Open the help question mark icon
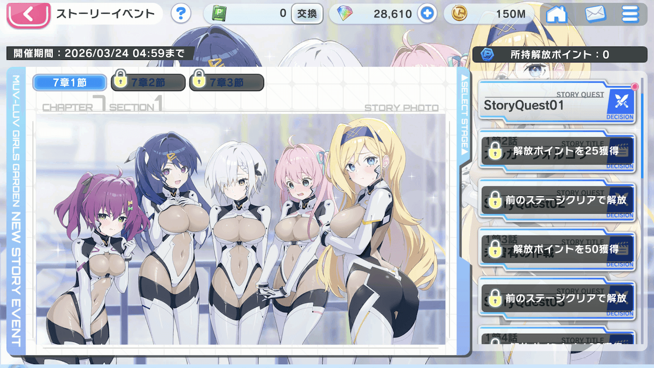 [x=181, y=14]
